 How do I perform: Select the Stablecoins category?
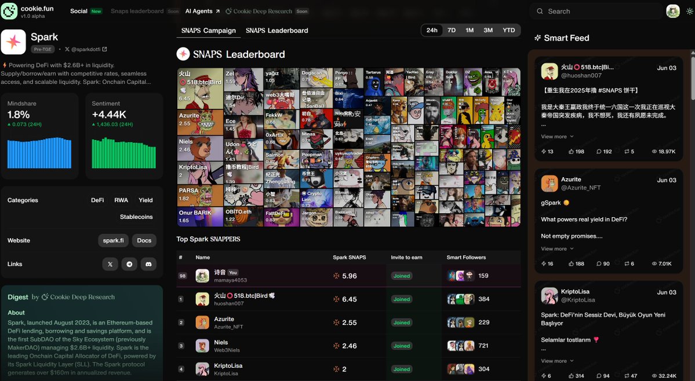tap(136, 217)
